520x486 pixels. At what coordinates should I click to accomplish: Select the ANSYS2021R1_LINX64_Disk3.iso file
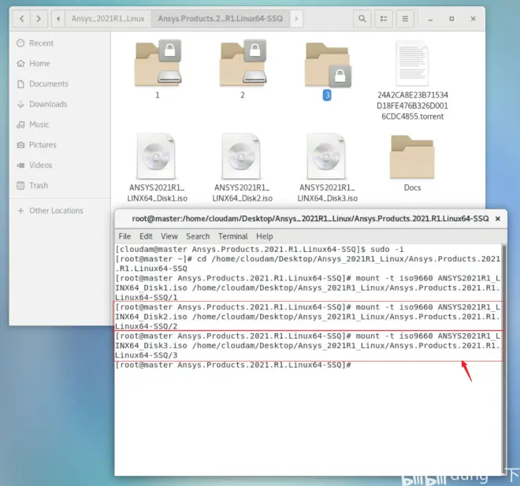point(327,168)
